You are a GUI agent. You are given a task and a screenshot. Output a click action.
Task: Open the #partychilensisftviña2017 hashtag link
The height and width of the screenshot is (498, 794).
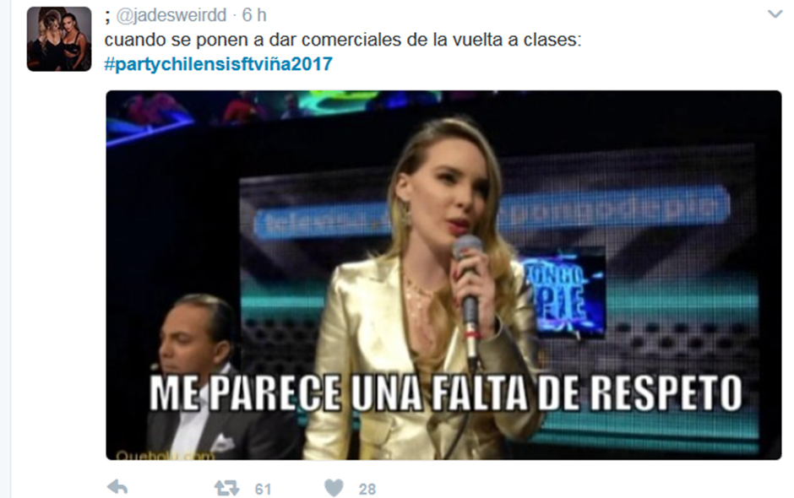pos(218,64)
